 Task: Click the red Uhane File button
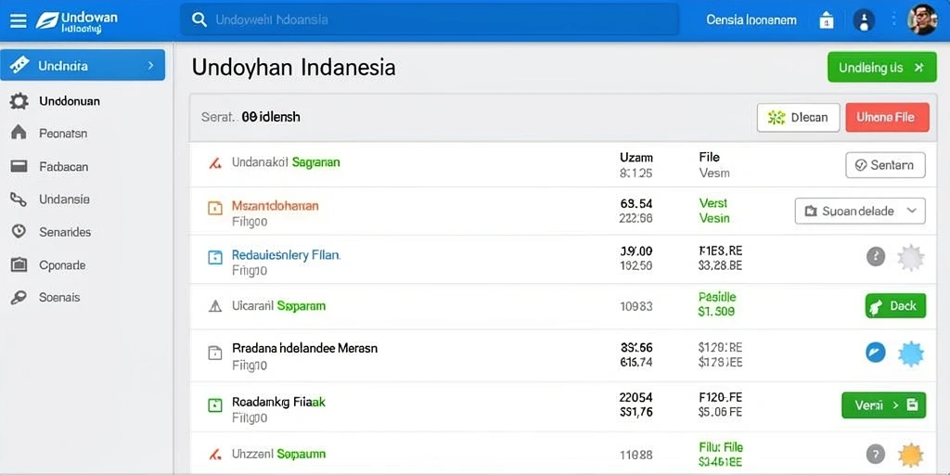click(887, 118)
